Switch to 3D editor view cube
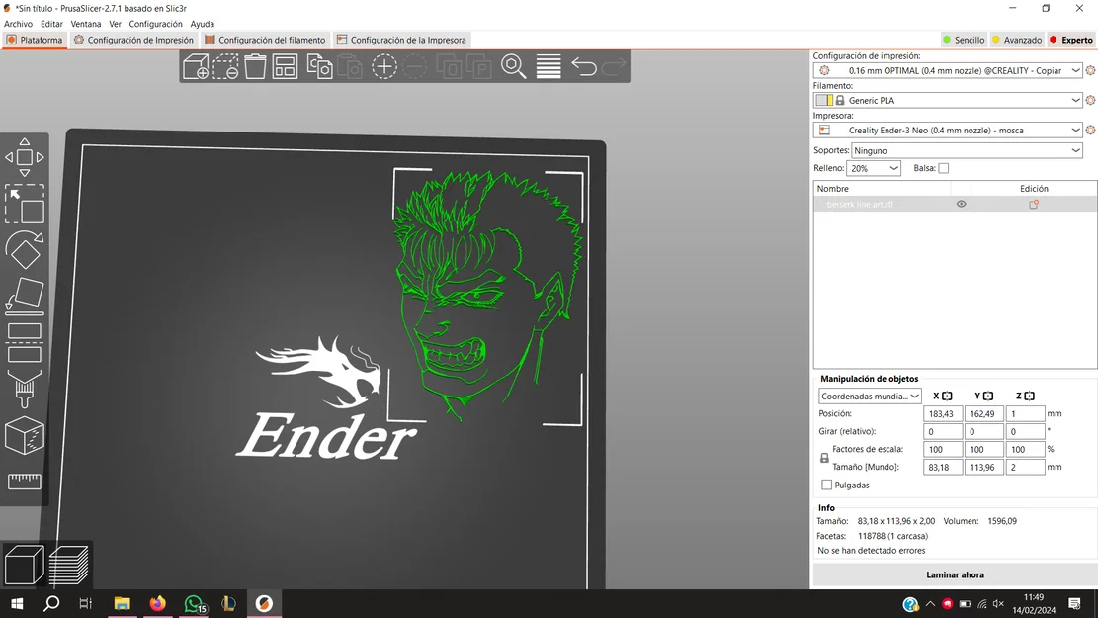1098x618 pixels. (25, 565)
